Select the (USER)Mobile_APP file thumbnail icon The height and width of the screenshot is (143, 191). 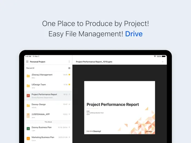[28, 115]
